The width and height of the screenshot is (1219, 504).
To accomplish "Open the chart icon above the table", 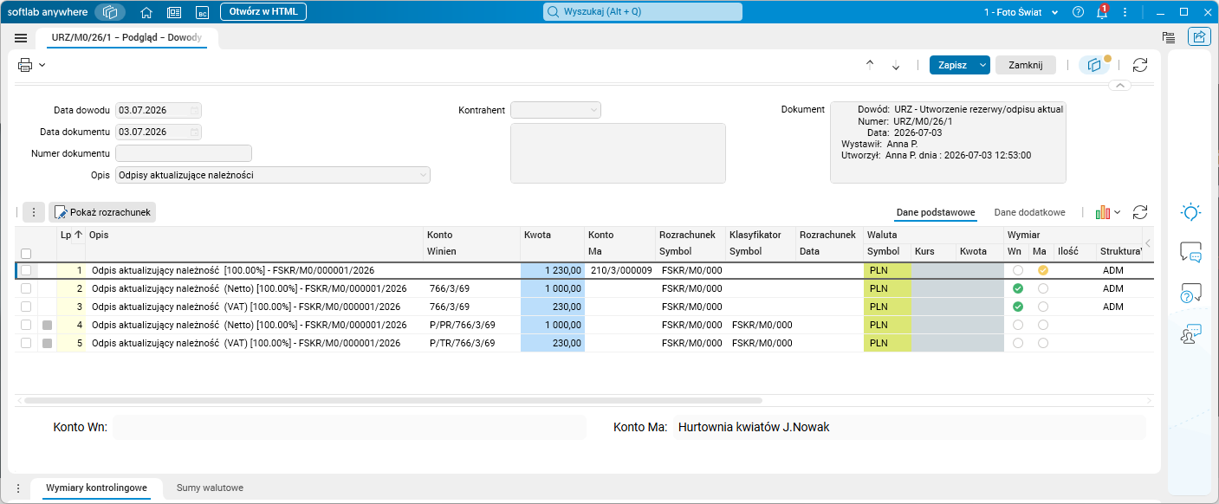I will coord(1103,212).
